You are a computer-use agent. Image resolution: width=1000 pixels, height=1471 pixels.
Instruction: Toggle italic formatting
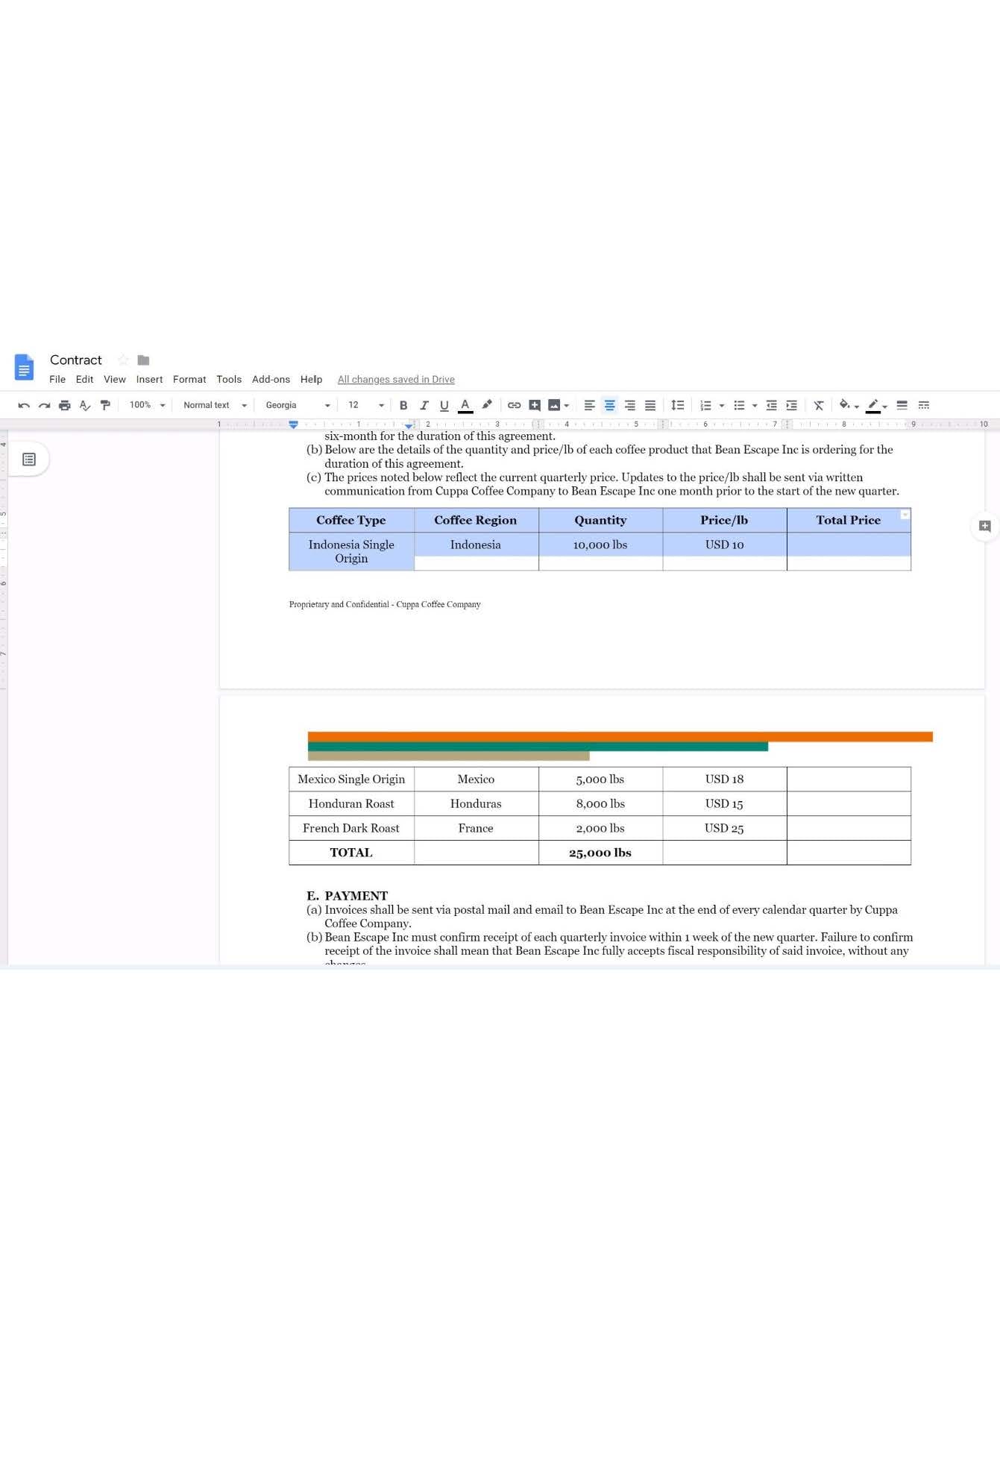(x=424, y=405)
